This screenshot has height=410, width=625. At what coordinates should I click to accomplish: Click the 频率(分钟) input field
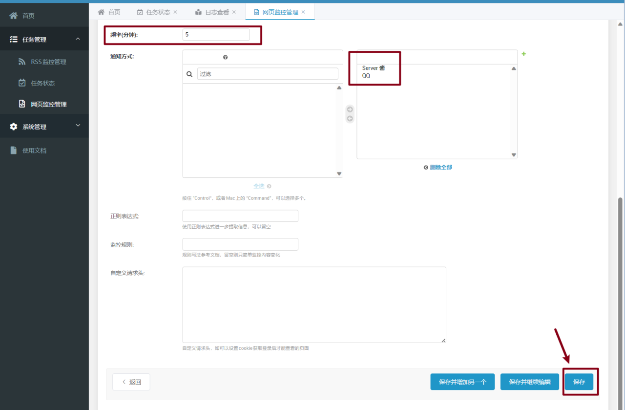(216, 34)
